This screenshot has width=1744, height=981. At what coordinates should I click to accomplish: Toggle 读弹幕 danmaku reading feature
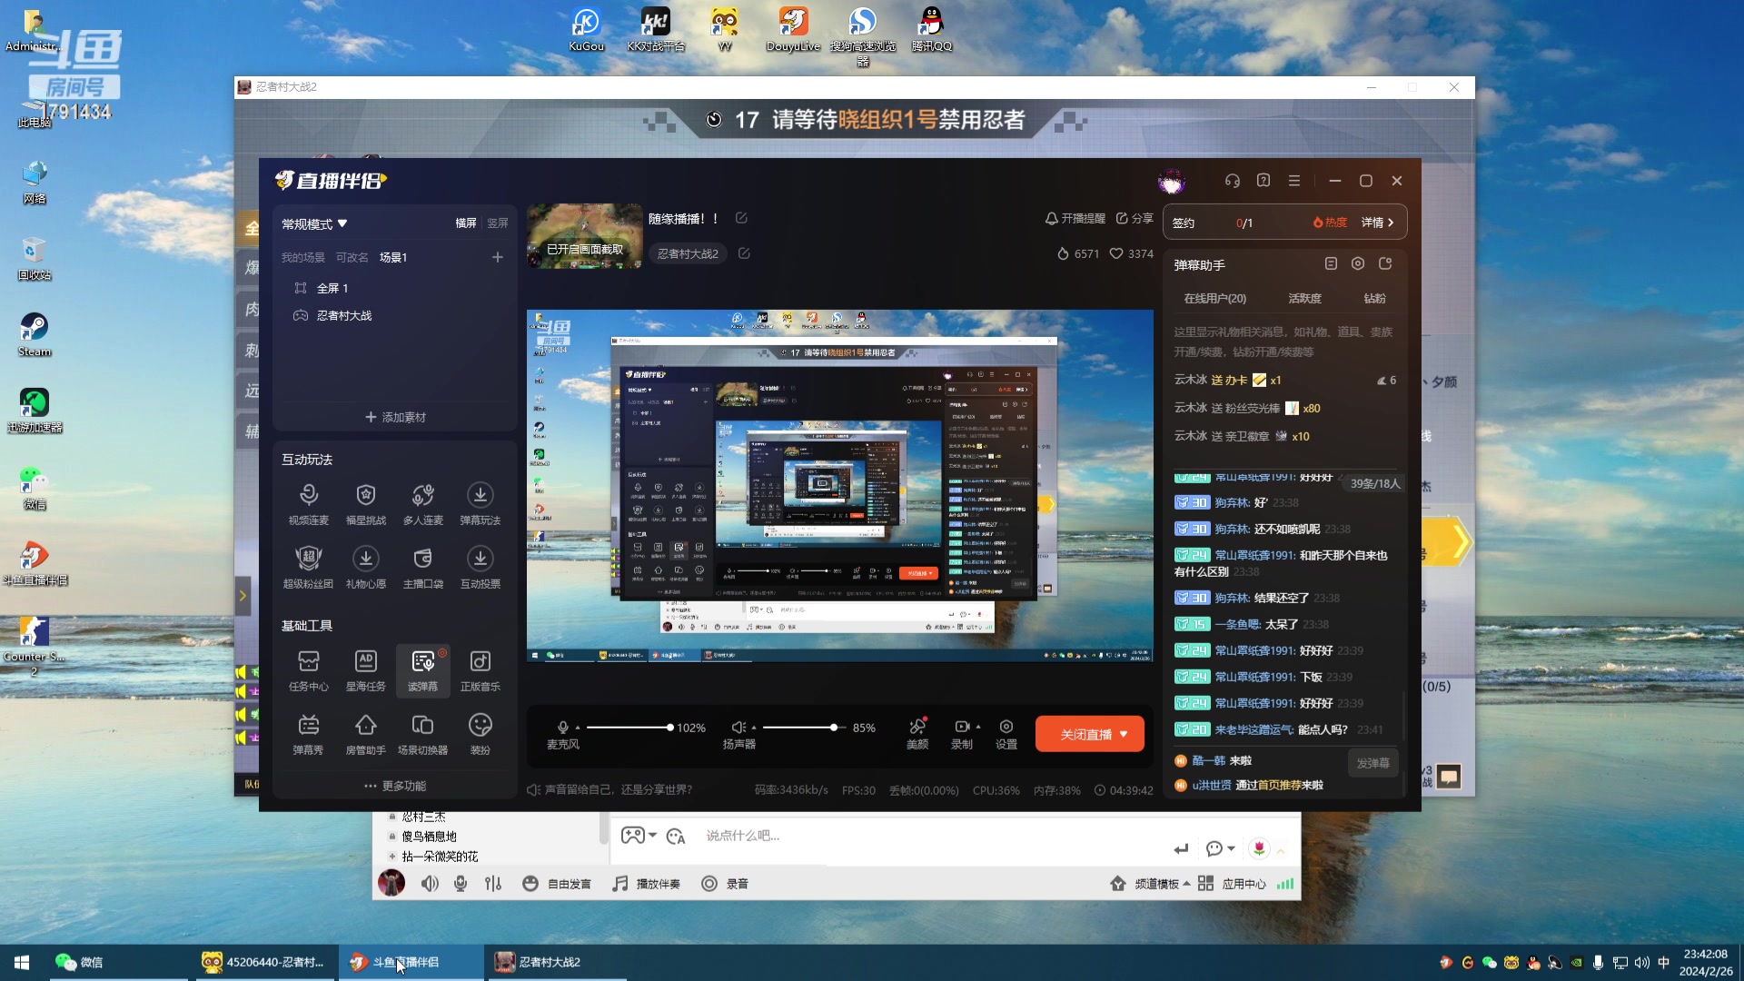[x=423, y=671]
